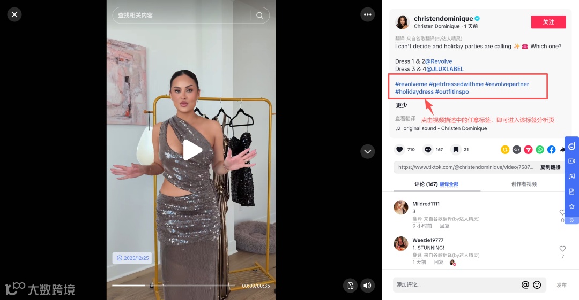
Task: Click the embed code share icon
Action: pyautogui.click(x=517, y=150)
